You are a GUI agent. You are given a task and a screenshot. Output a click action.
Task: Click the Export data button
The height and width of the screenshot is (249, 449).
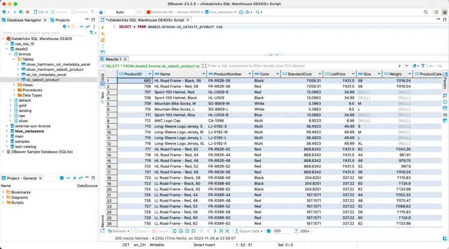249,231
